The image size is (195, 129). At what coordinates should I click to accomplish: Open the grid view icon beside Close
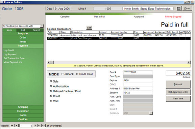179,8
